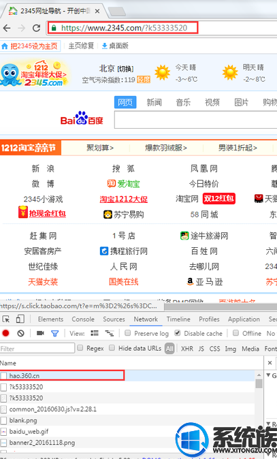
Task: Switch to large request rows view
Action: point(95,333)
